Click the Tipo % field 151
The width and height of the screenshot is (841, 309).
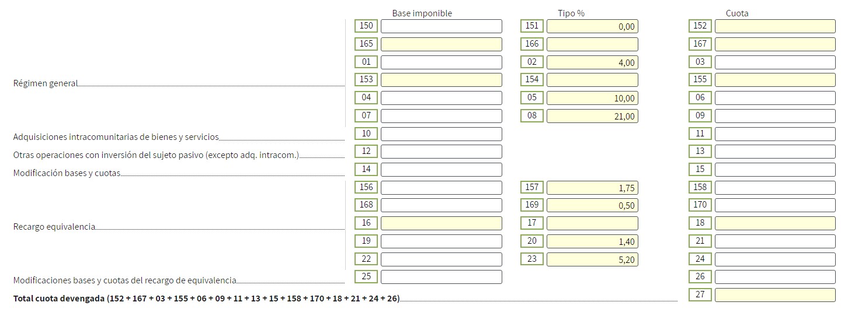(592, 26)
